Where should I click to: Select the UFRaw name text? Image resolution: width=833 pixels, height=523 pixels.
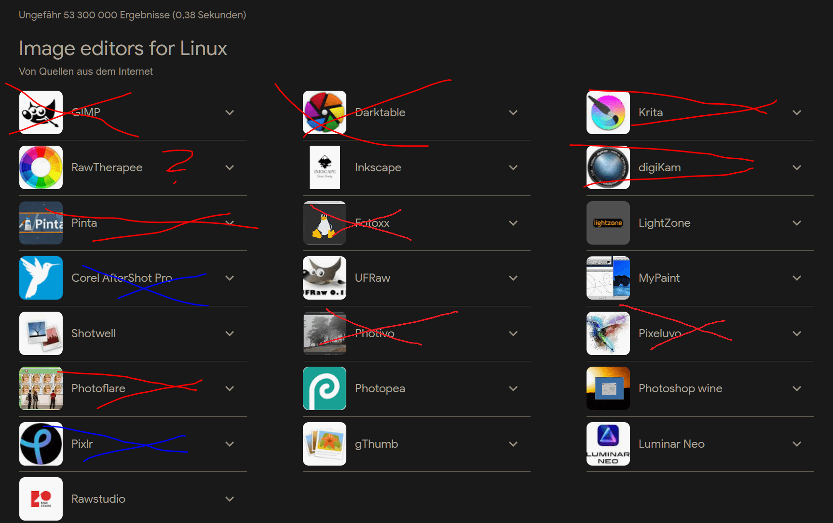pos(373,278)
